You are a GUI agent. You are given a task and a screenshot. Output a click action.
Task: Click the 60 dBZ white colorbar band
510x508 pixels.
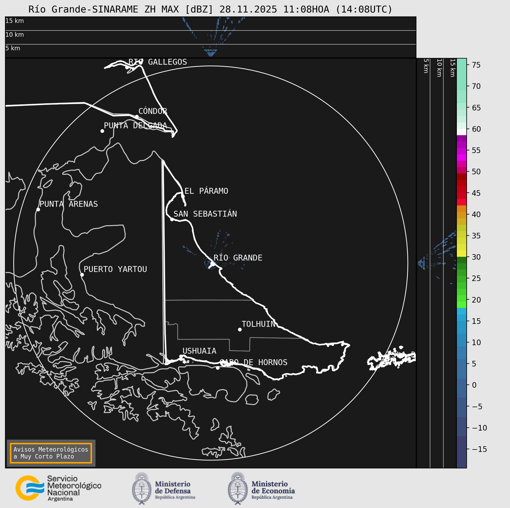(462, 132)
